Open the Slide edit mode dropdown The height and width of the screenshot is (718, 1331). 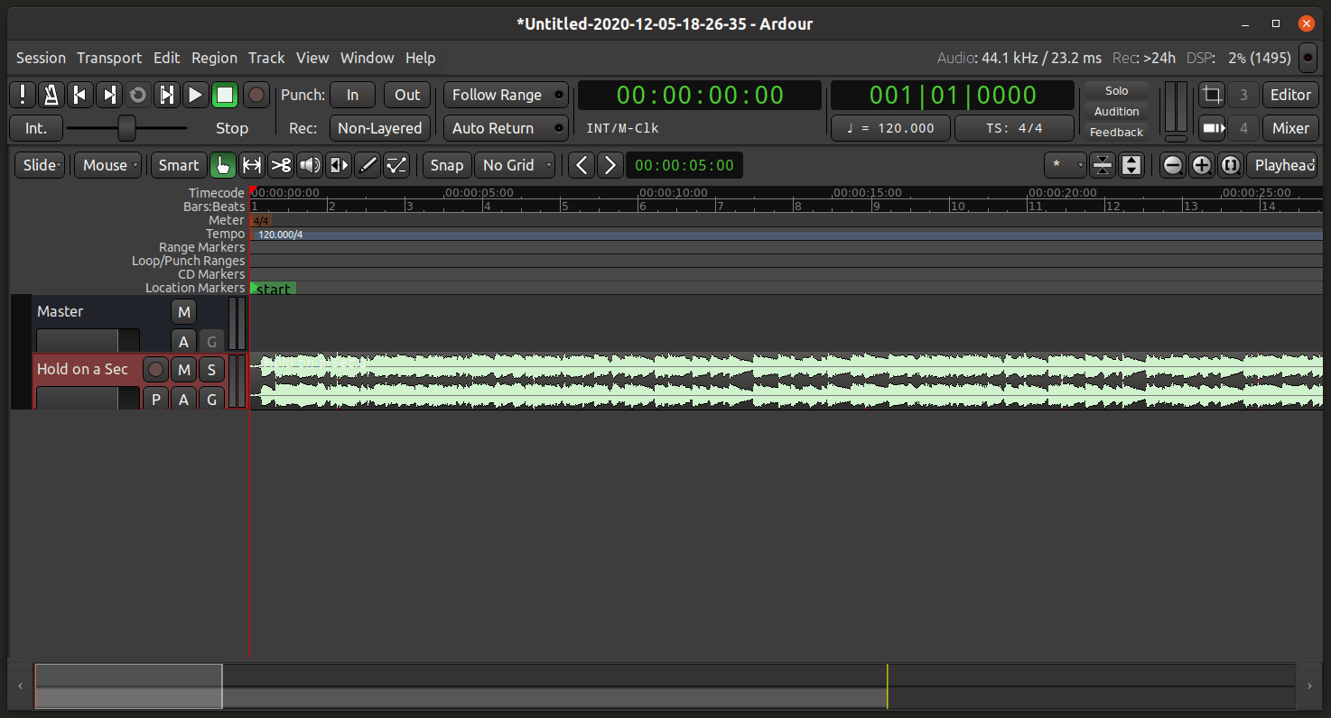click(39, 165)
